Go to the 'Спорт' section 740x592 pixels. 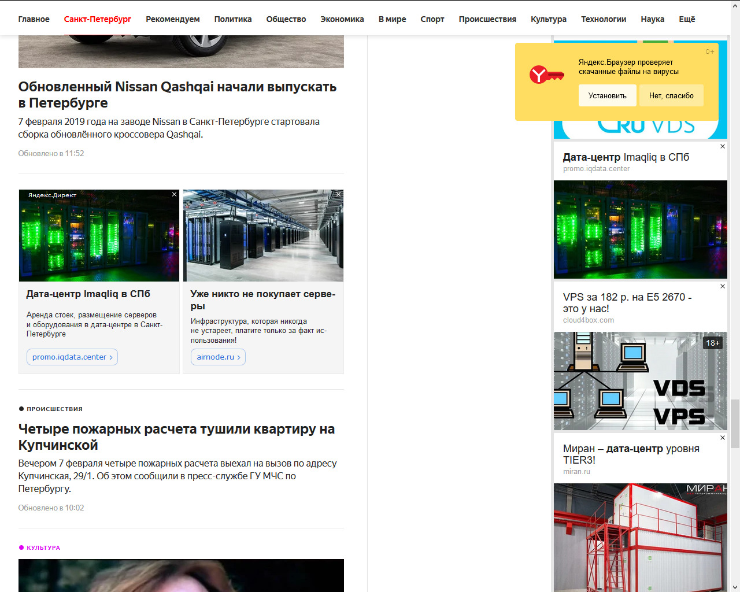432,19
